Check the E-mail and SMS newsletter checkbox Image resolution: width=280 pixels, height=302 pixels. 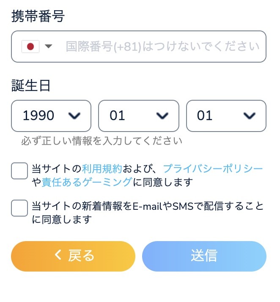[19, 208]
